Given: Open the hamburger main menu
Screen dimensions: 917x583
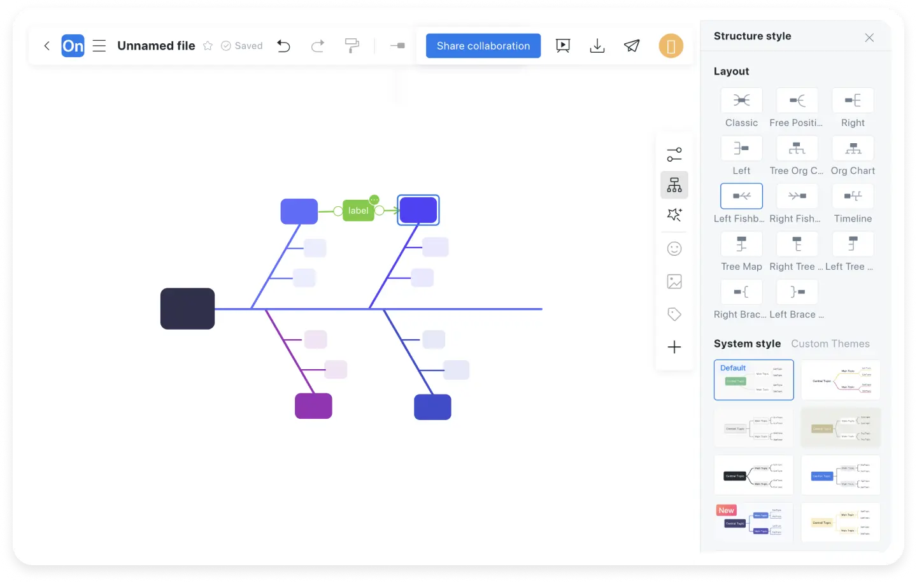Looking at the screenshot, I should (x=99, y=46).
